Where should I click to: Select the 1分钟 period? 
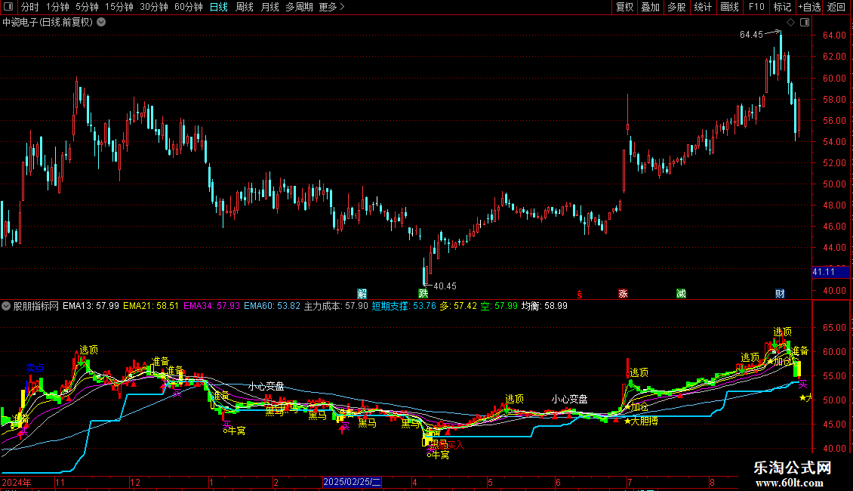pos(57,7)
